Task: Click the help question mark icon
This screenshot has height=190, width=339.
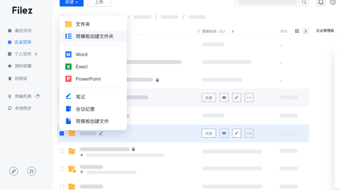Action: pos(333,2)
